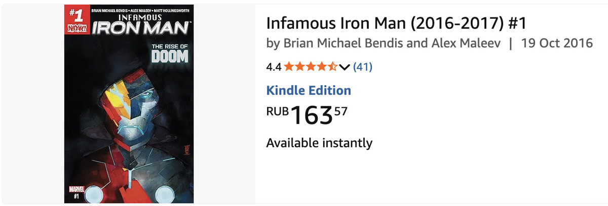
Task: Select the Kindle Edition format link
Action: pyautogui.click(x=309, y=91)
